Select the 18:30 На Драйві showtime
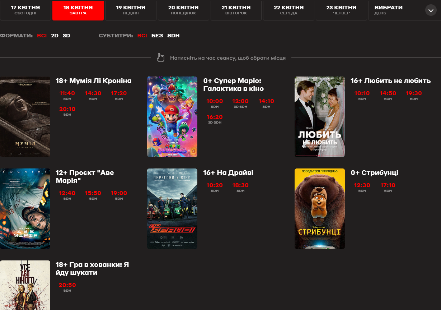 pos(240,186)
